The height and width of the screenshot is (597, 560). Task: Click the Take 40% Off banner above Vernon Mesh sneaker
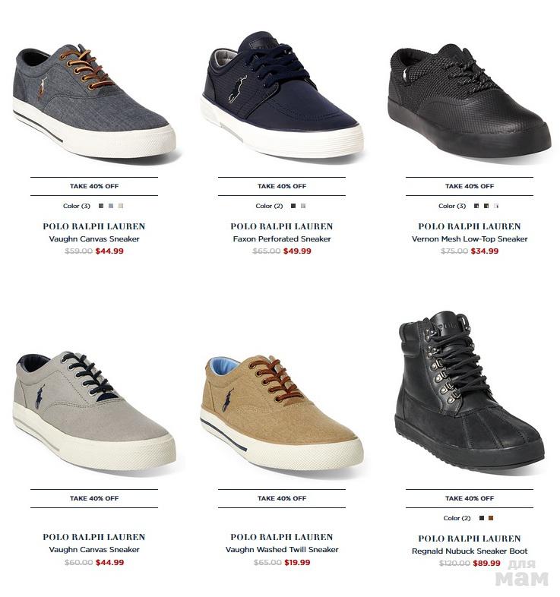click(470, 186)
